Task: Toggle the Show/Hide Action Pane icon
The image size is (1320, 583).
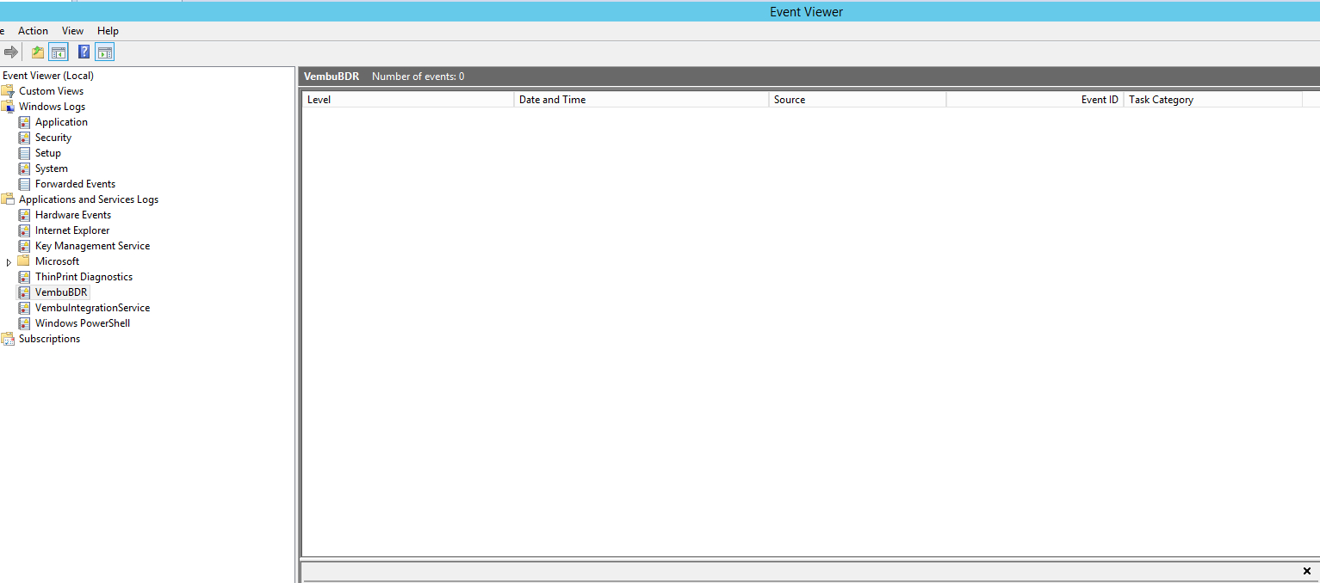Action: click(105, 52)
